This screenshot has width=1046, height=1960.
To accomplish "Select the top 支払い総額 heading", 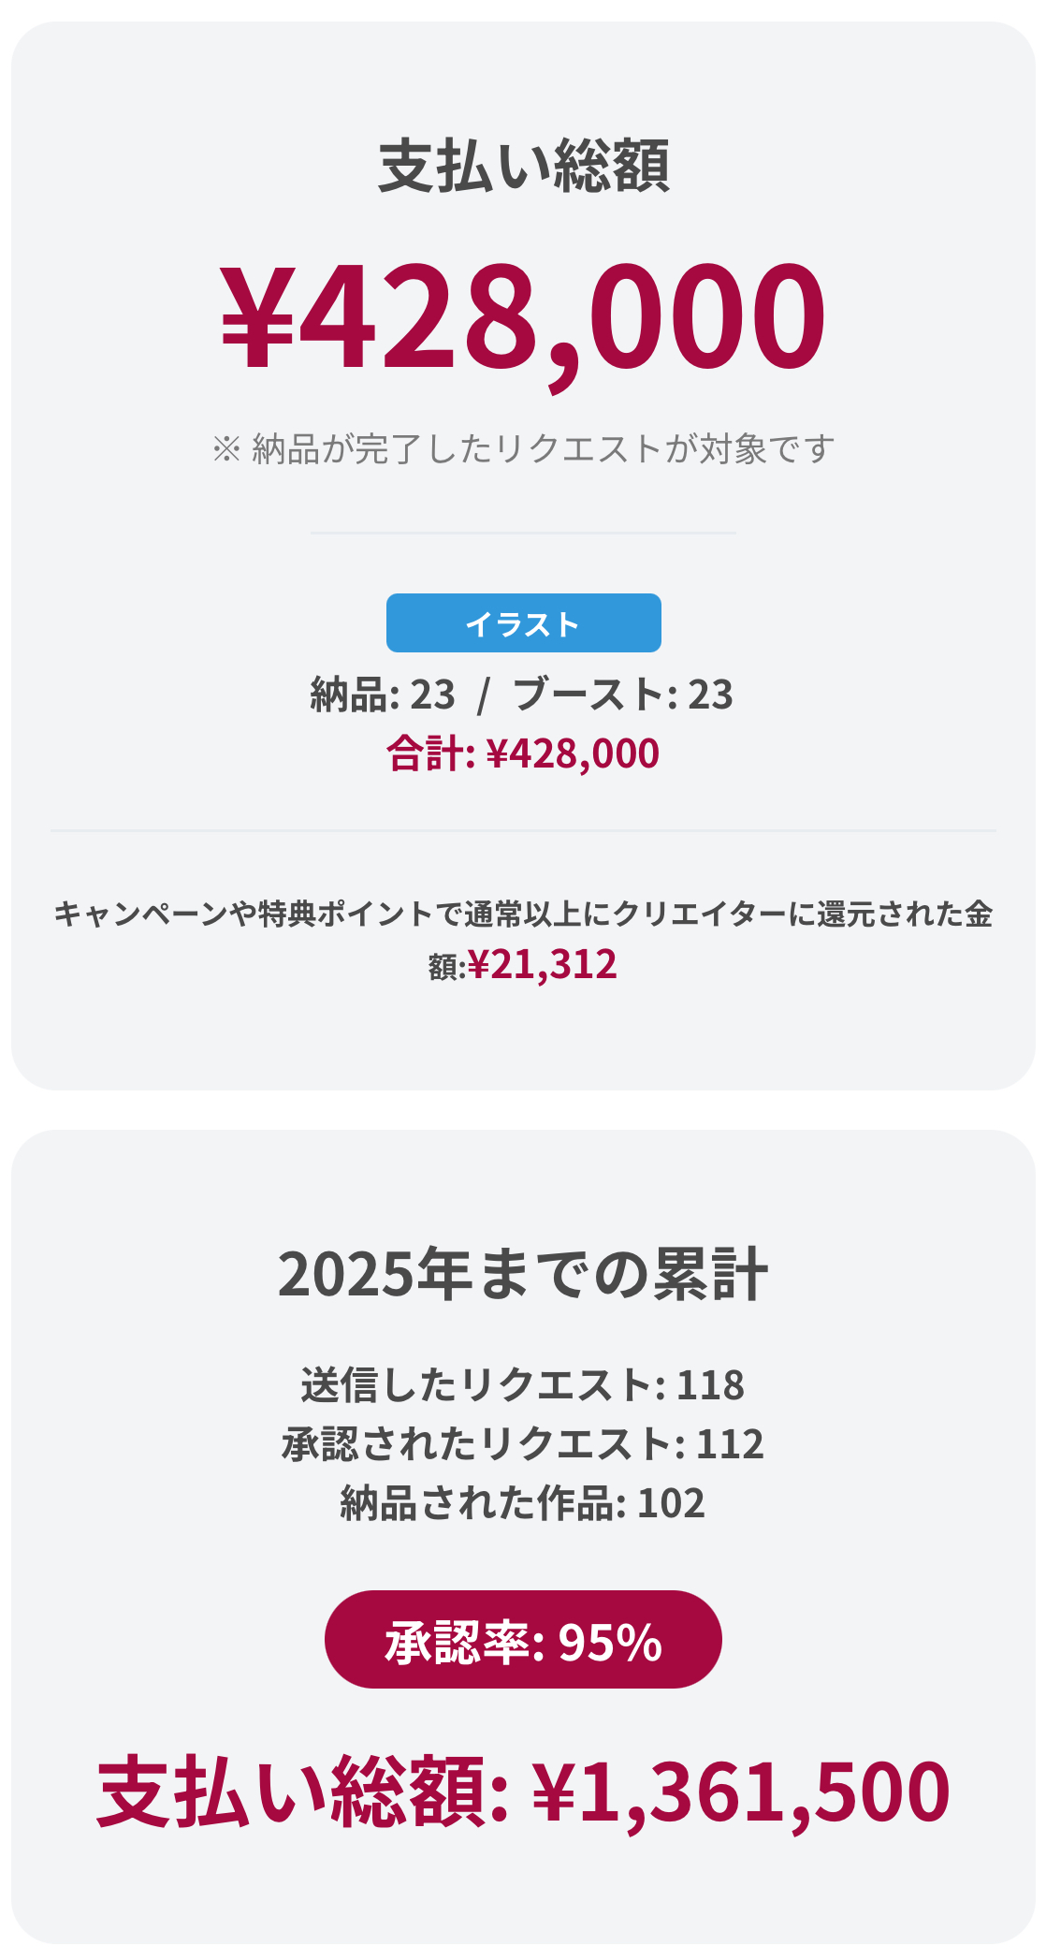I will click(523, 167).
